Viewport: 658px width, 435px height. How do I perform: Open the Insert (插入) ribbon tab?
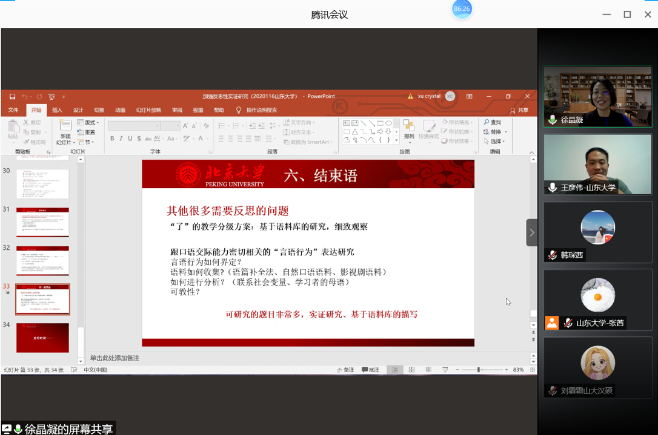click(57, 111)
